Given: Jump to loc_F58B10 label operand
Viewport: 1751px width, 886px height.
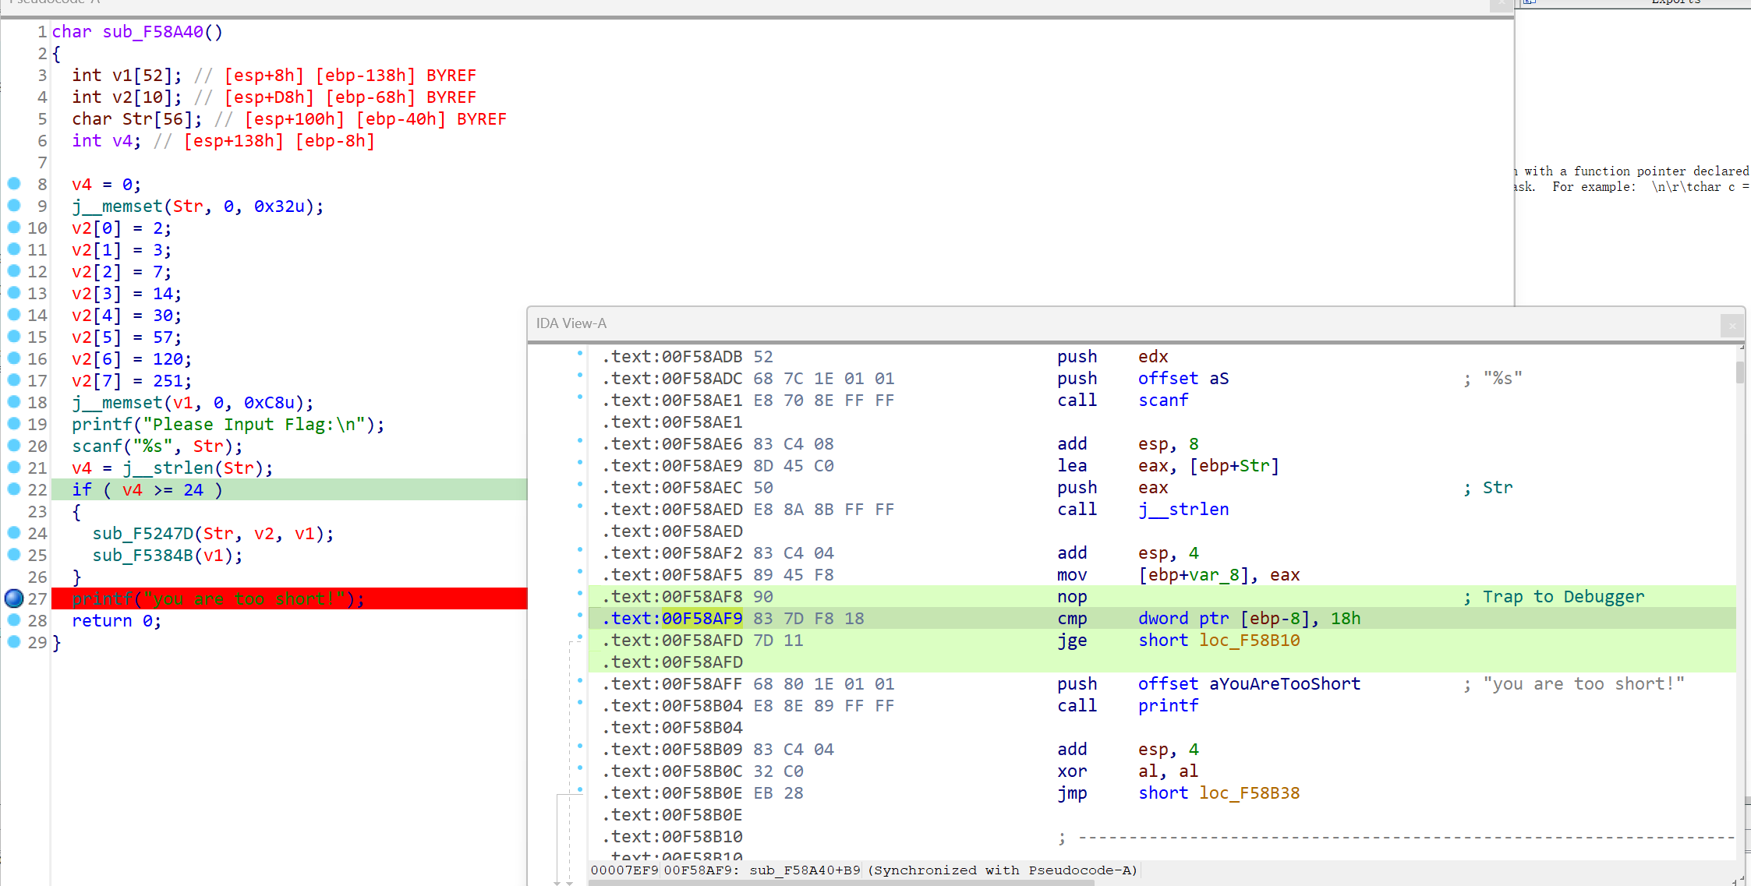Looking at the screenshot, I should (x=1249, y=641).
